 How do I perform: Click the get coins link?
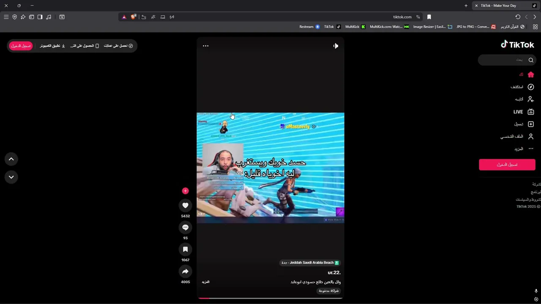(118, 46)
